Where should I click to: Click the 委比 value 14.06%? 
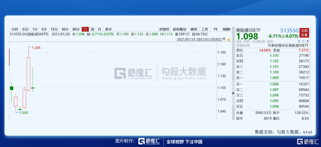265,50
